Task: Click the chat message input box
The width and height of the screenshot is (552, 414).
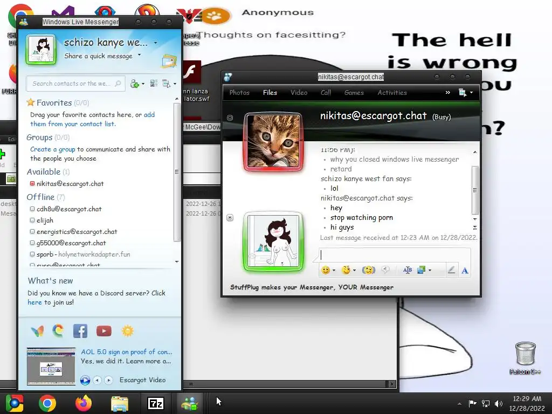Action: click(395, 255)
